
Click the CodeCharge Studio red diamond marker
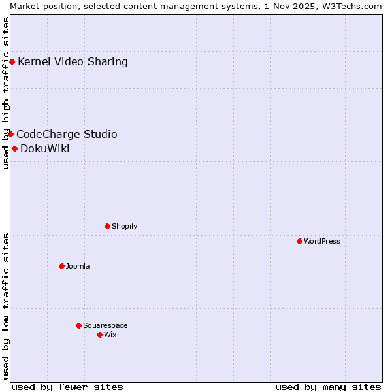[x=10, y=134]
